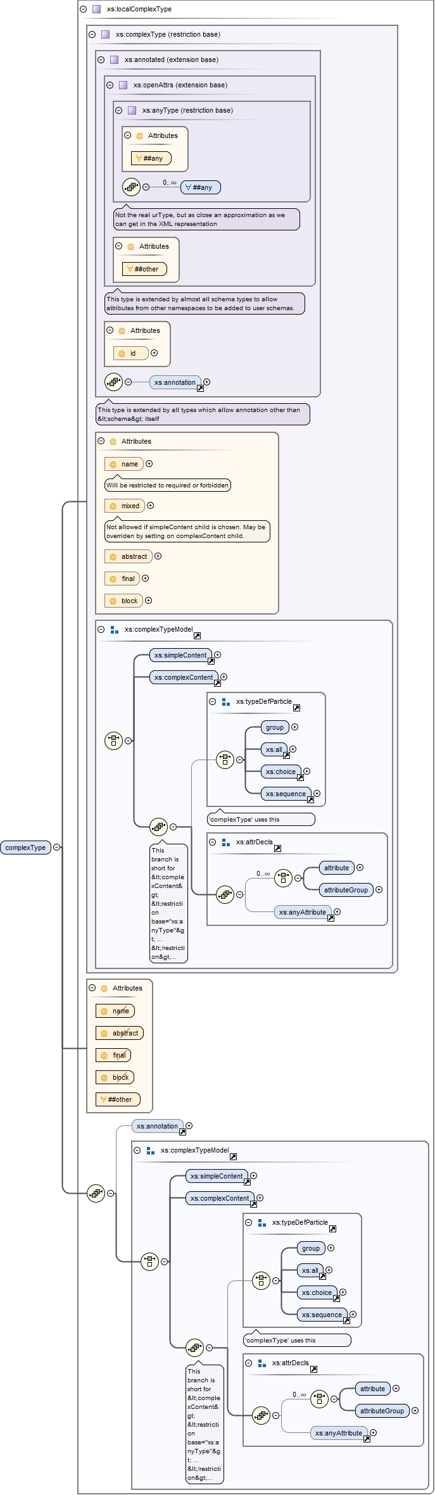Collapse xs:complexType restriction base box

coord(92,35)
